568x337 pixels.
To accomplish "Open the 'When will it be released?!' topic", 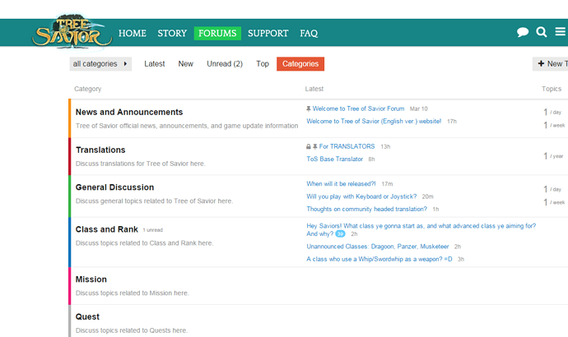I will click(x=341, y=184).
